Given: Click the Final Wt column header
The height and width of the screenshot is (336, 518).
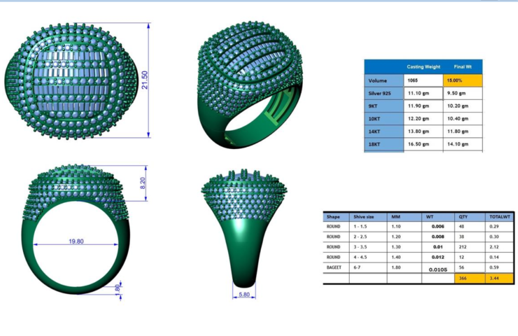Looking at the screenshot, I should pos(463,67).
